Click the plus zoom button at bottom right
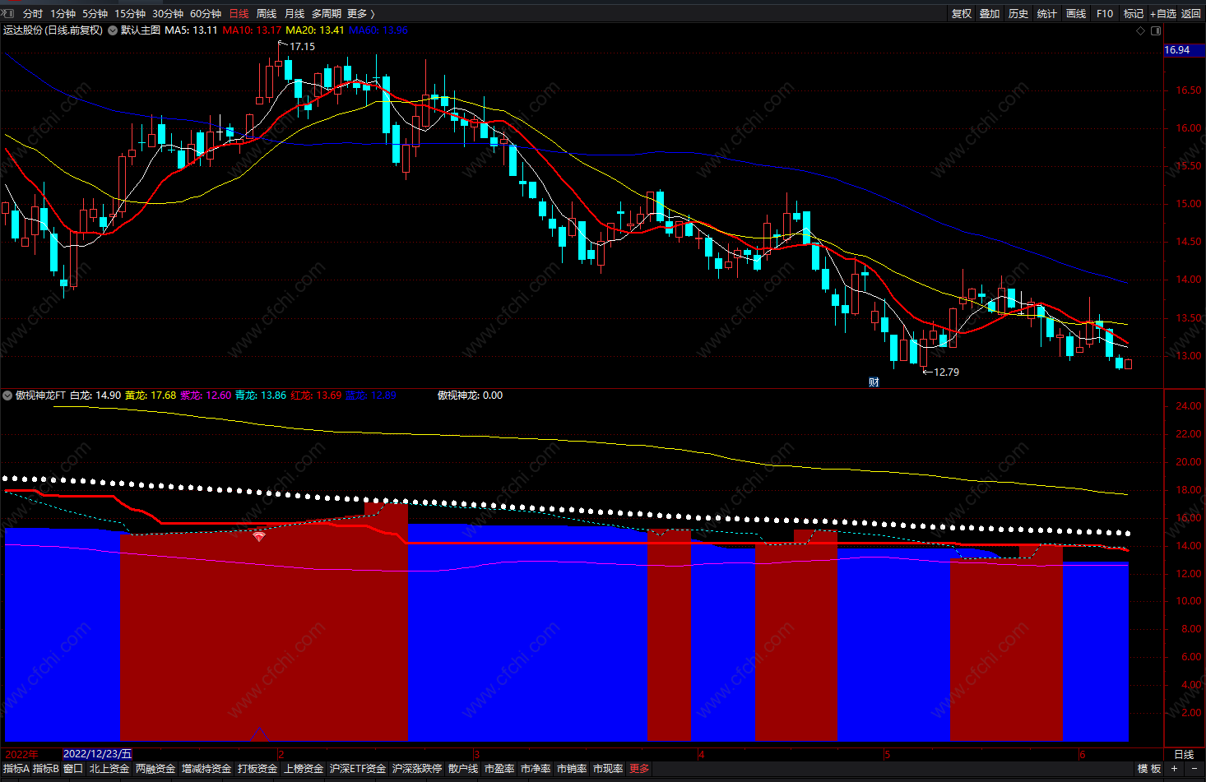 (x=1174, y=769)
